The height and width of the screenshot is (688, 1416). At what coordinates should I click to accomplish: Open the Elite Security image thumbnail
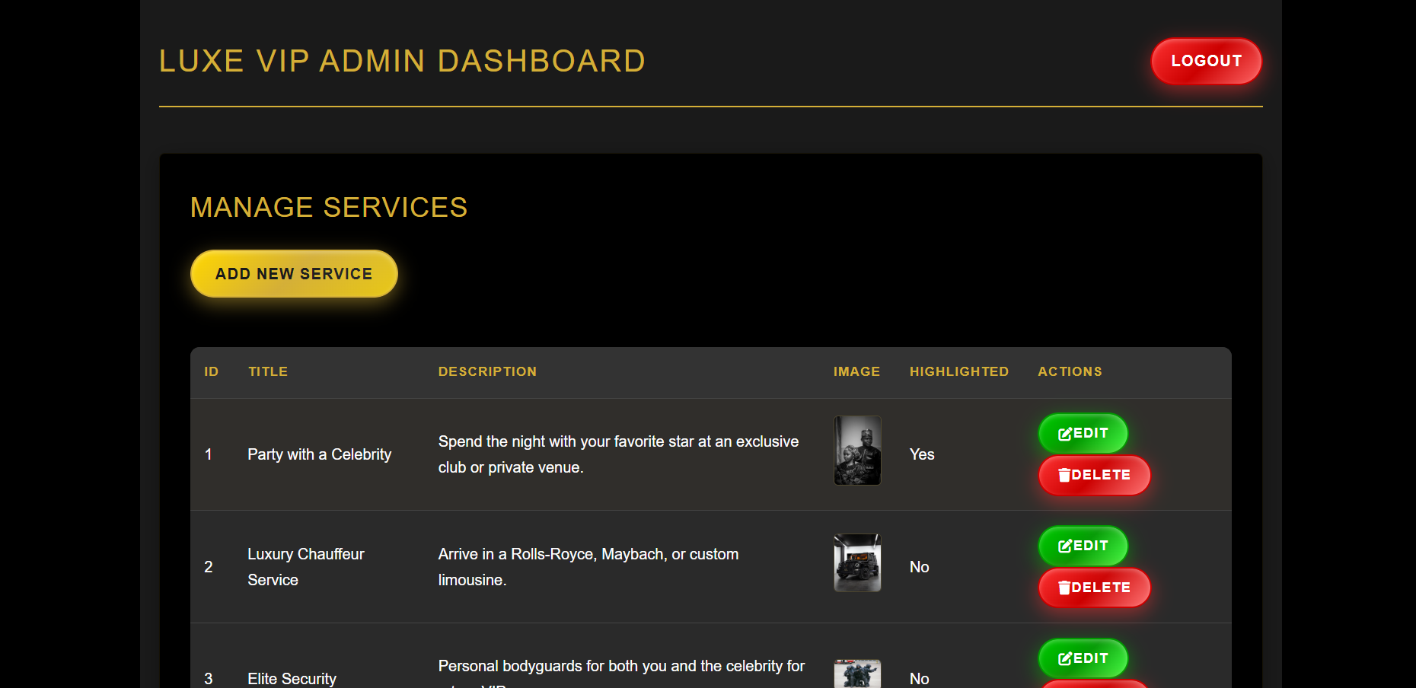point(856,674)
